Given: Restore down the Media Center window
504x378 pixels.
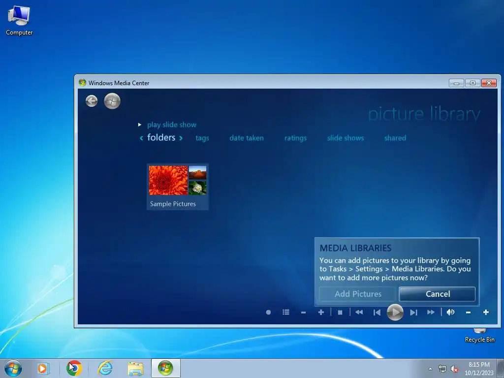Looking at the screenshot, I should (x=472, y=83).
